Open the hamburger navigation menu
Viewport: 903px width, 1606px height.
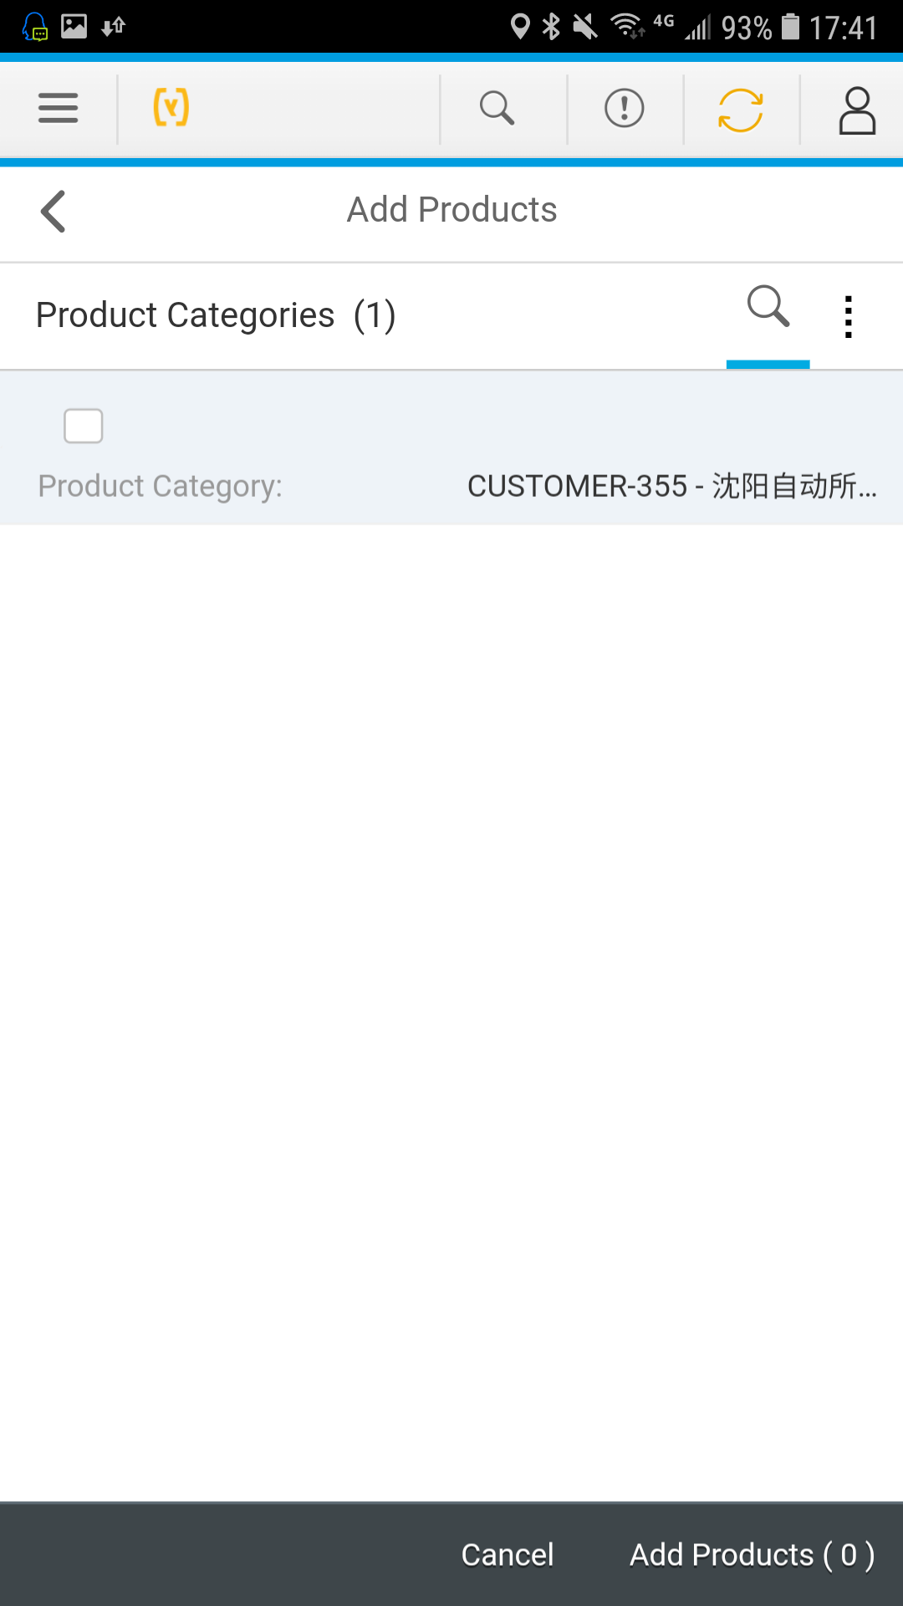pos(58,109)
